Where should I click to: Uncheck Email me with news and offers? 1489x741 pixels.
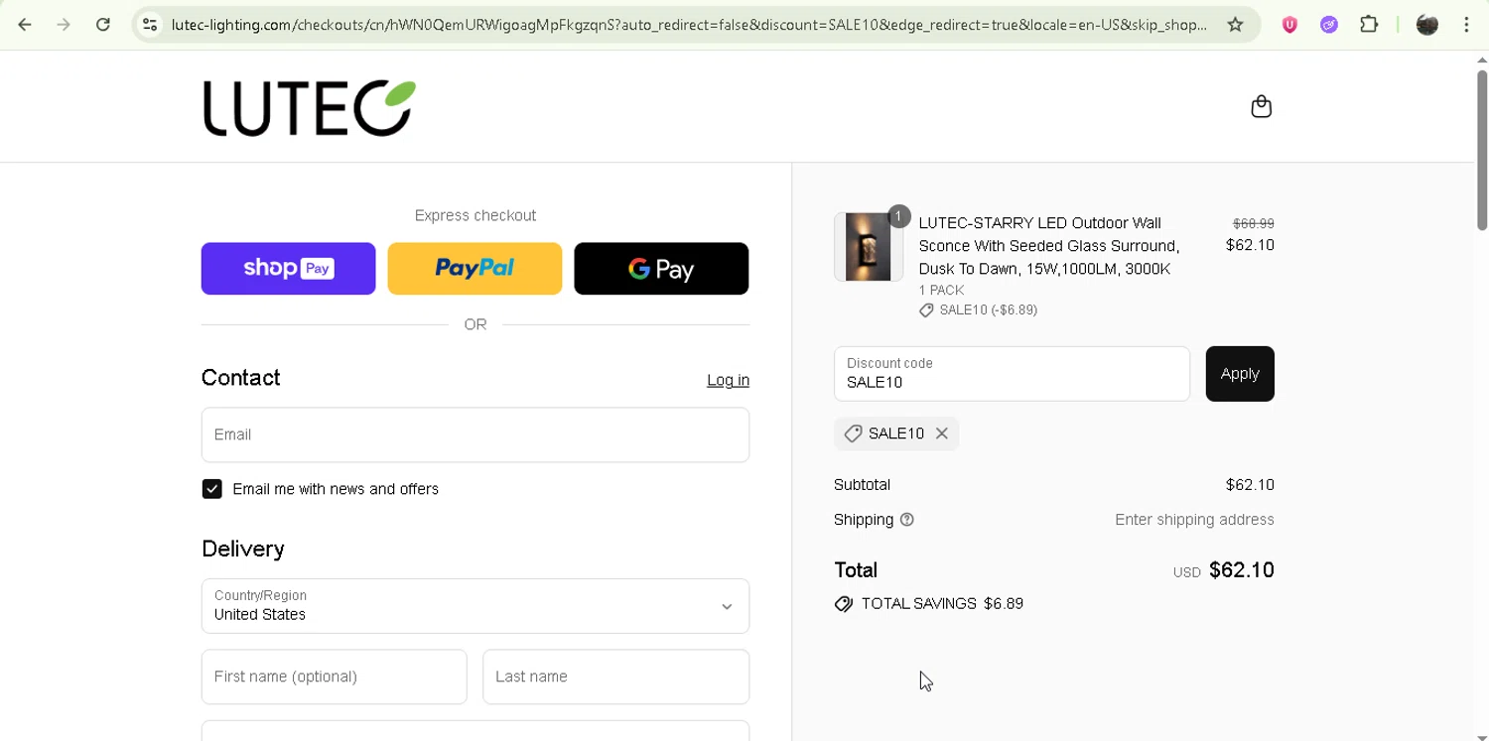(x=212, y=489)
